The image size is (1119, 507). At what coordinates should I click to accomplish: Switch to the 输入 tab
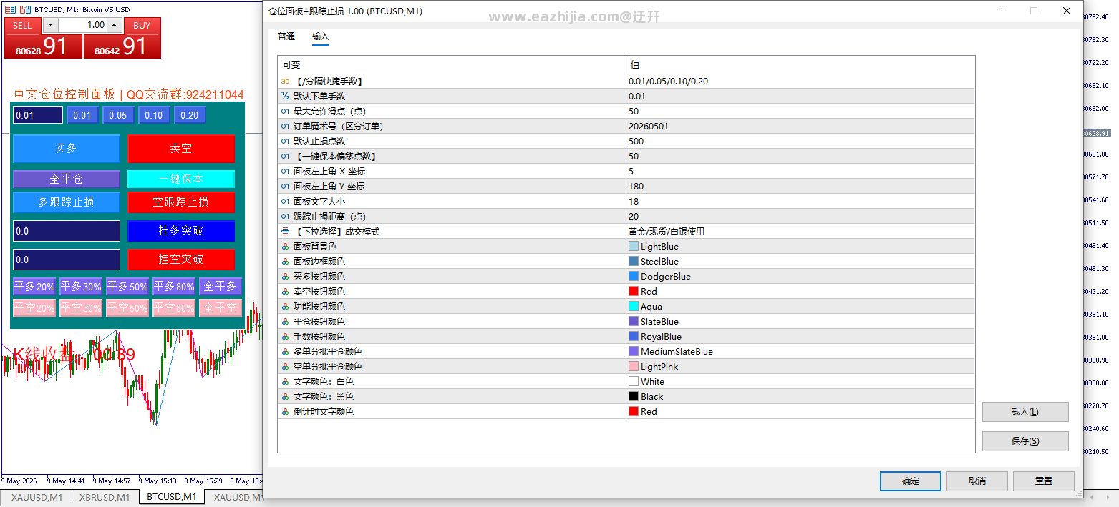[321, 36]
